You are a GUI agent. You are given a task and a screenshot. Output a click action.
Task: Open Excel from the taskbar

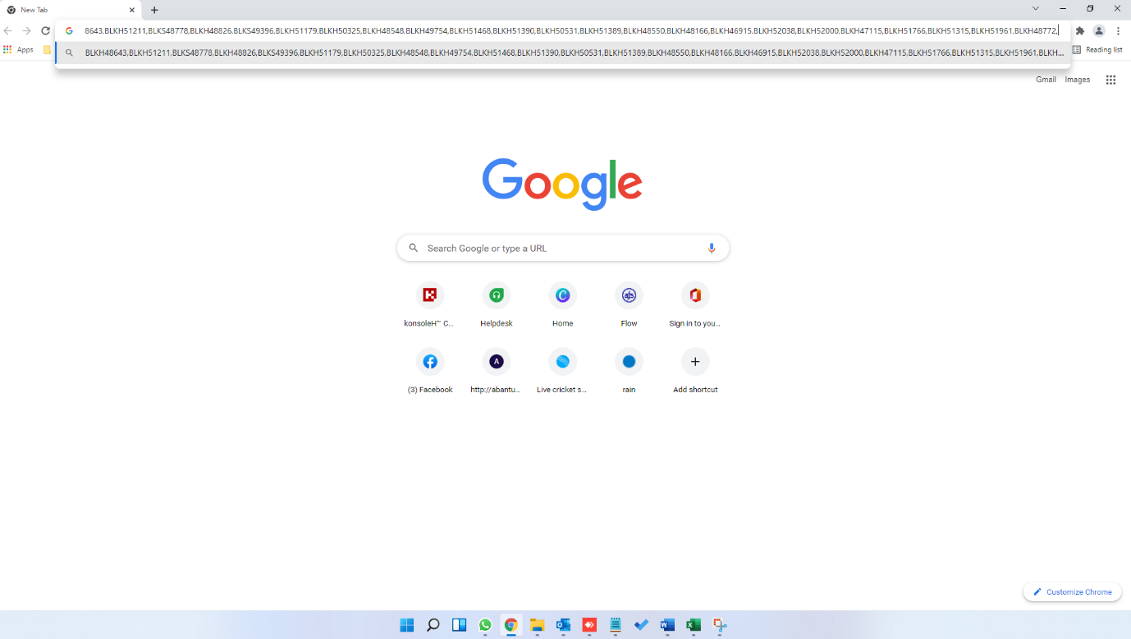pyautogui.click(x=694, y=625)
